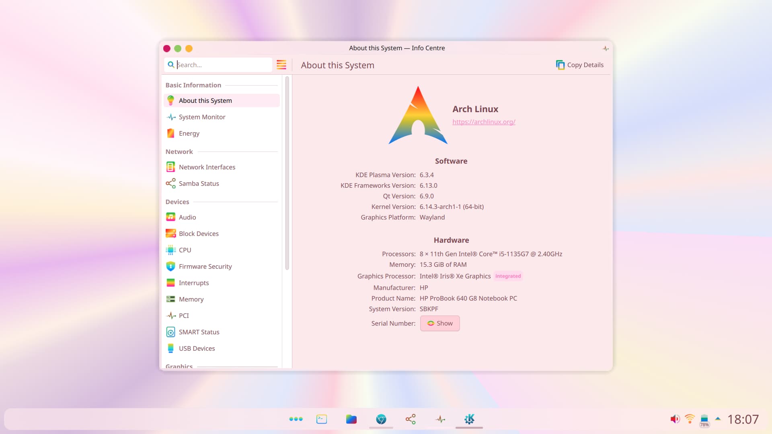Screen dimensions: 772x434
Task: Open Wi-Fi network settings in tray
Action: (690, 419)
